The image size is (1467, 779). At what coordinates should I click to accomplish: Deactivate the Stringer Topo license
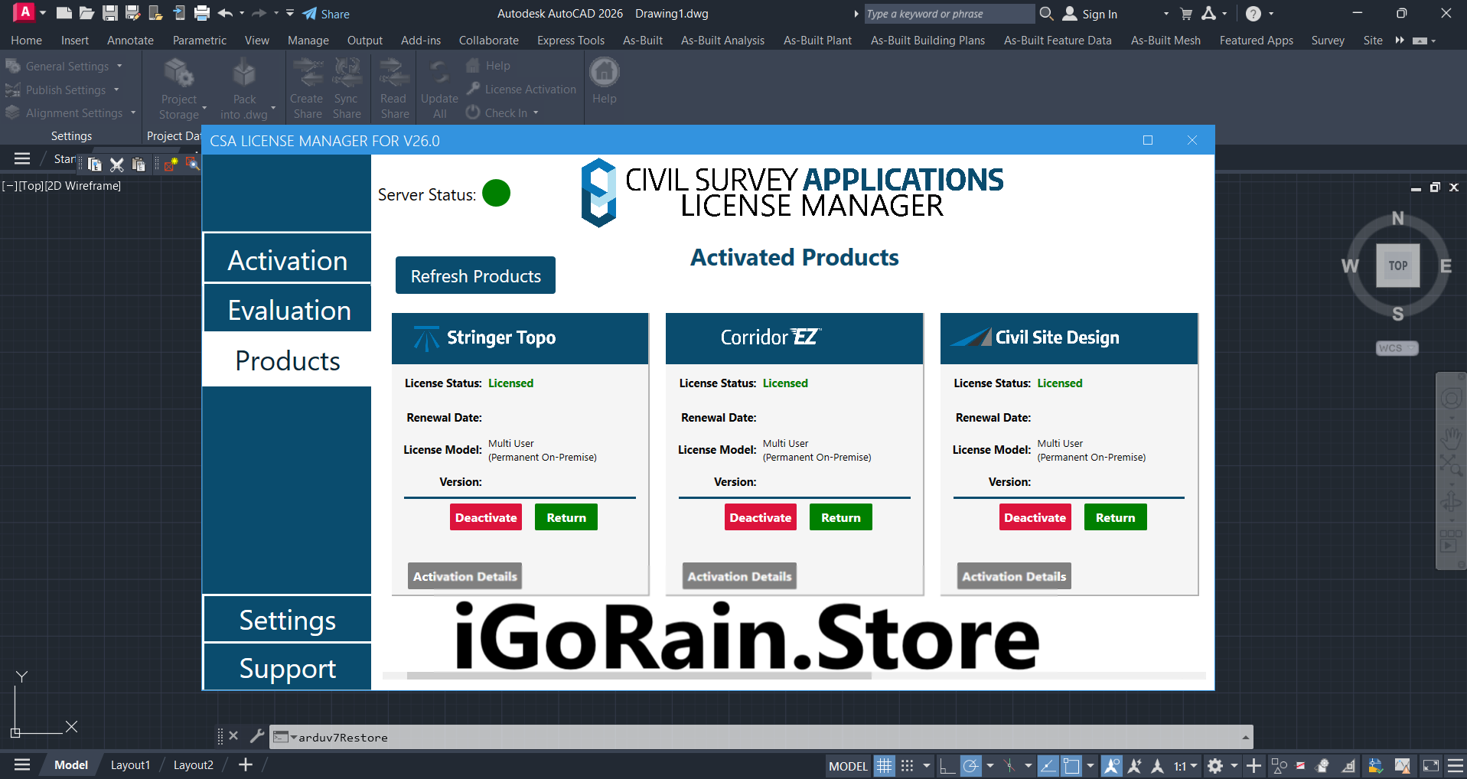click(485, 517)
